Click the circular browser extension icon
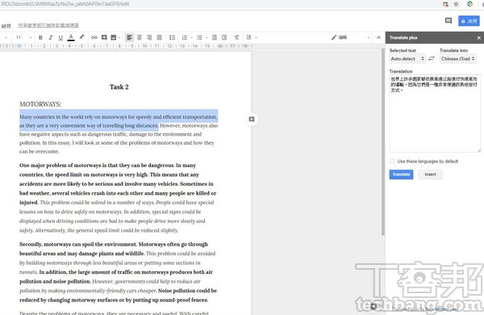Screen dimensions: 484x315 point(469,4)
